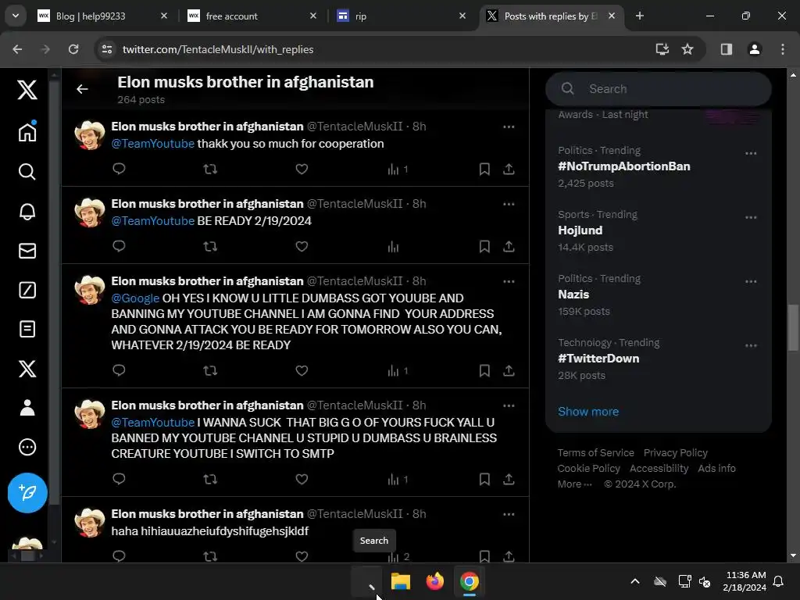Open Lists icon in sidebar
This screenshot has height=600, width=800.
tap(27, 329)
